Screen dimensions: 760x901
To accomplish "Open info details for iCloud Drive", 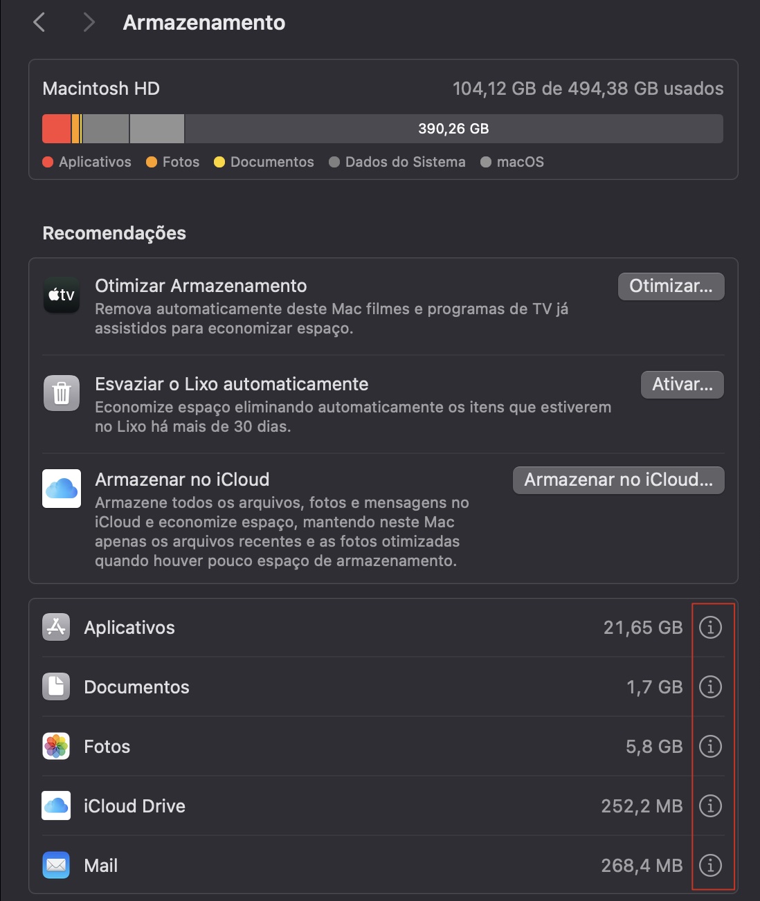I will pyautogui.click(x=710, y=806).
